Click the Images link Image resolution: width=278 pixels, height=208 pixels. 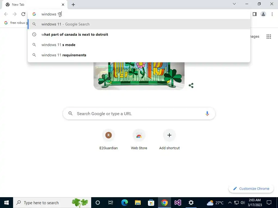point(255,37)
